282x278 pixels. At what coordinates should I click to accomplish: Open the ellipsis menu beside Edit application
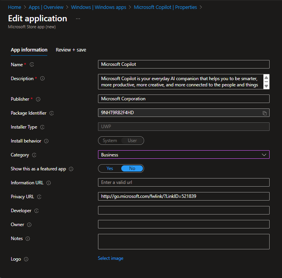pyautogui.click(x=78, y=19)
